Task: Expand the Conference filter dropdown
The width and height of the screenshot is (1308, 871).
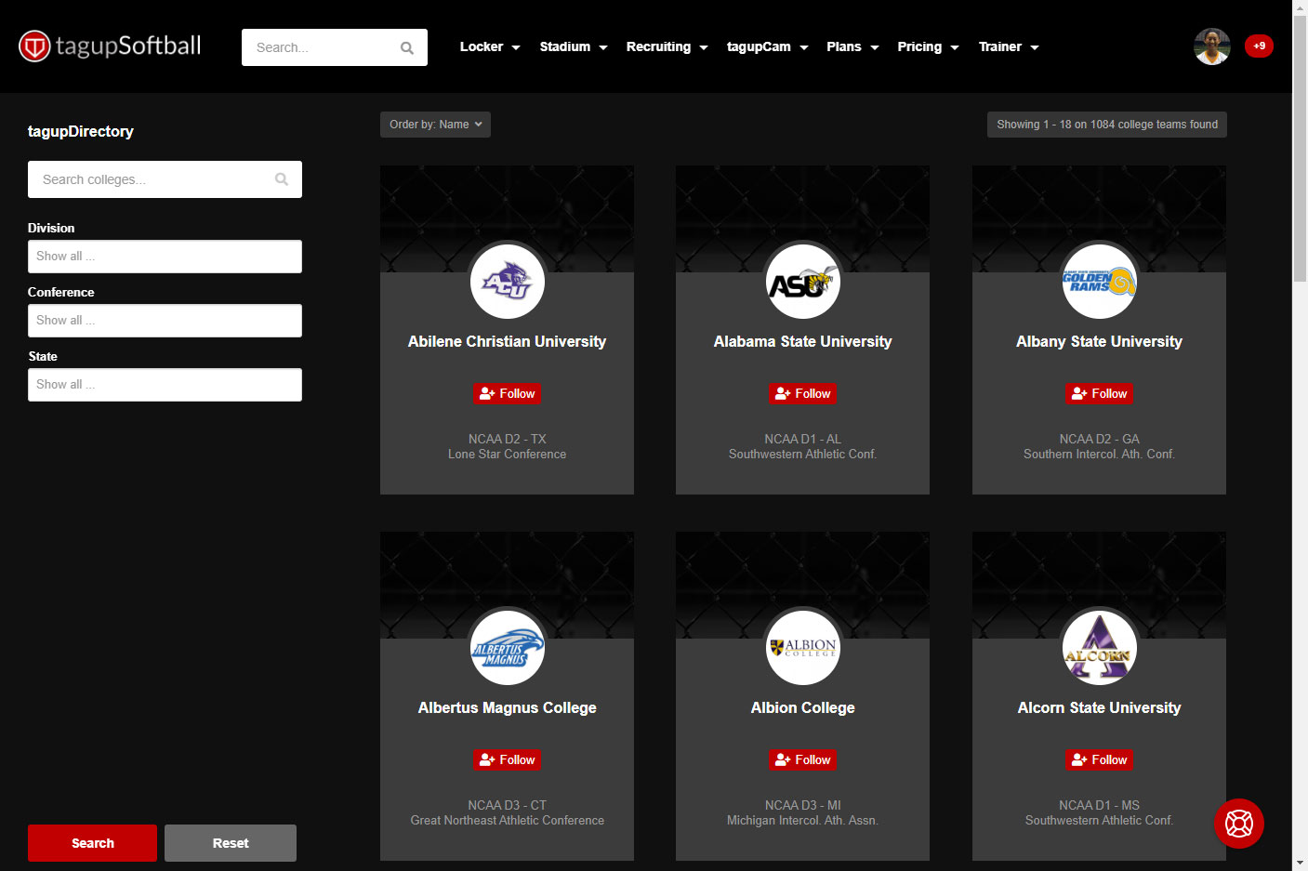Action: click(165, 321)
